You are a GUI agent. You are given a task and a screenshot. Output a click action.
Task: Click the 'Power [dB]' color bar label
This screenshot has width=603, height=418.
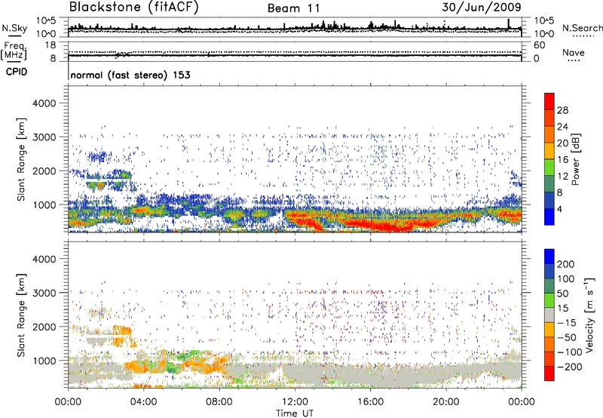[575, 159]
